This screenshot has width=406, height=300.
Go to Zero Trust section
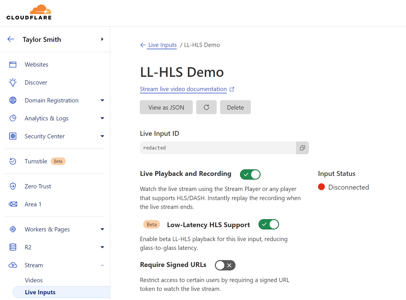click(x=38, y=186)
